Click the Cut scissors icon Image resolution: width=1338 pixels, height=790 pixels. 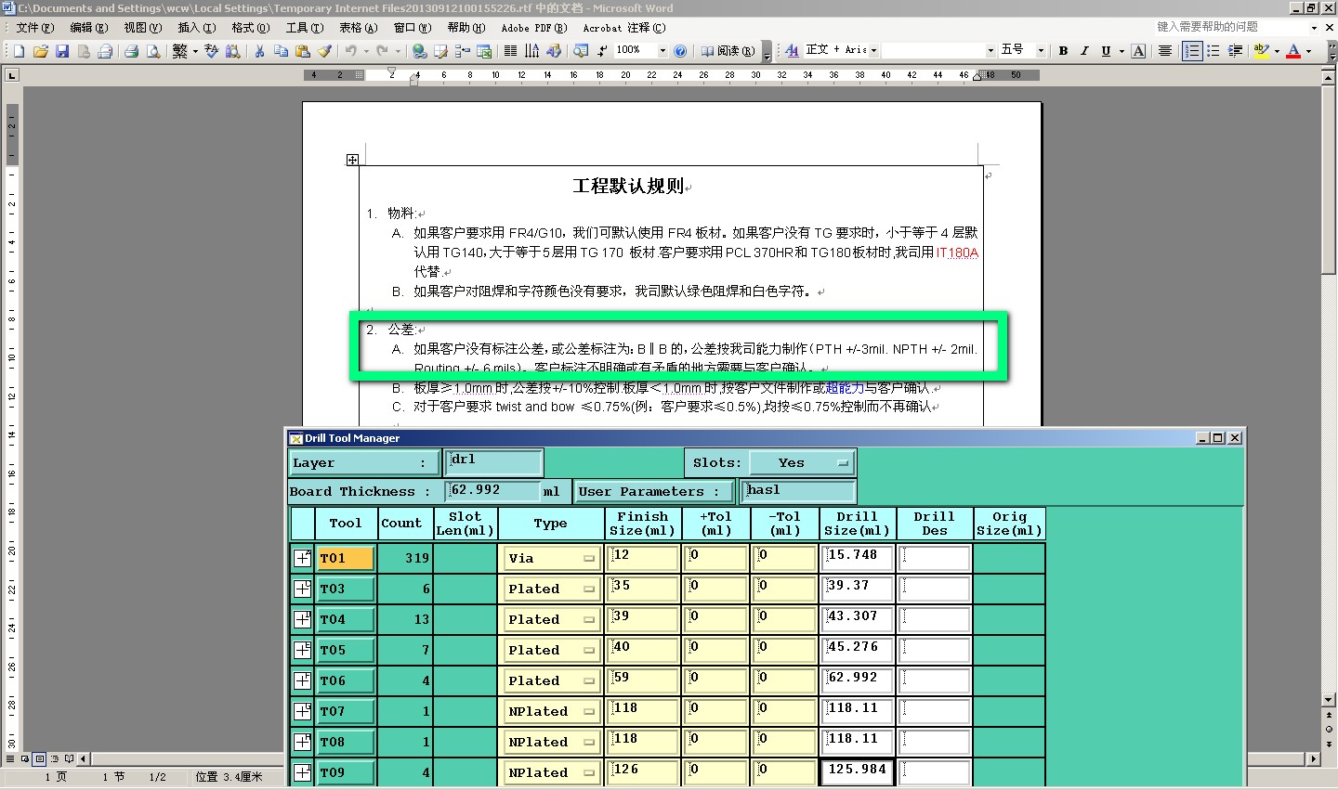coord(259,51)
